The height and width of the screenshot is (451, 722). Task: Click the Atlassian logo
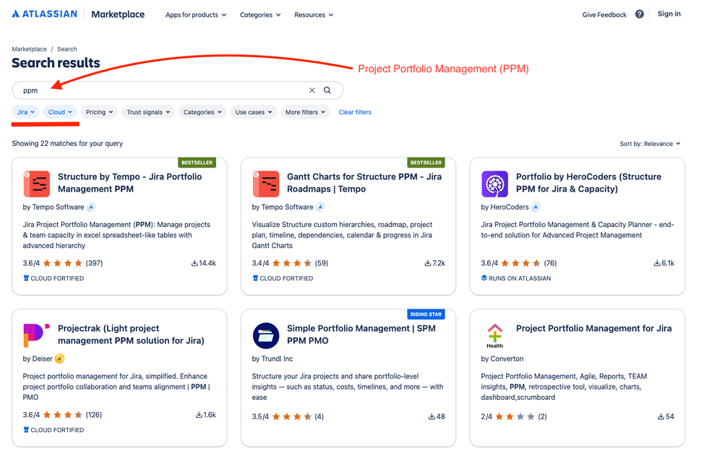pyautogui.click(x=45, y=14)
